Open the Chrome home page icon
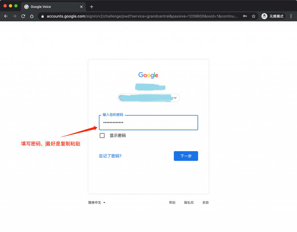Image resolution: width=297 pixels, height=232 pixels. point(32,16)
